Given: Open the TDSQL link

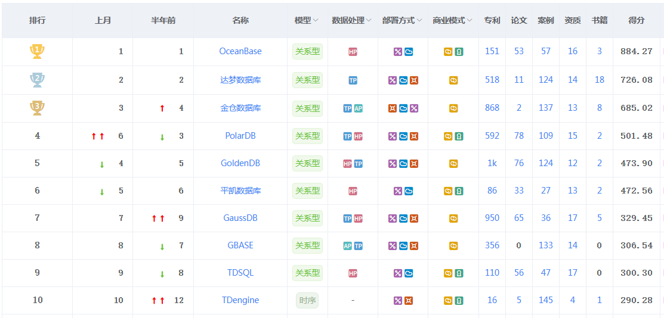Looking at the screenshot, I should point(240,273).
